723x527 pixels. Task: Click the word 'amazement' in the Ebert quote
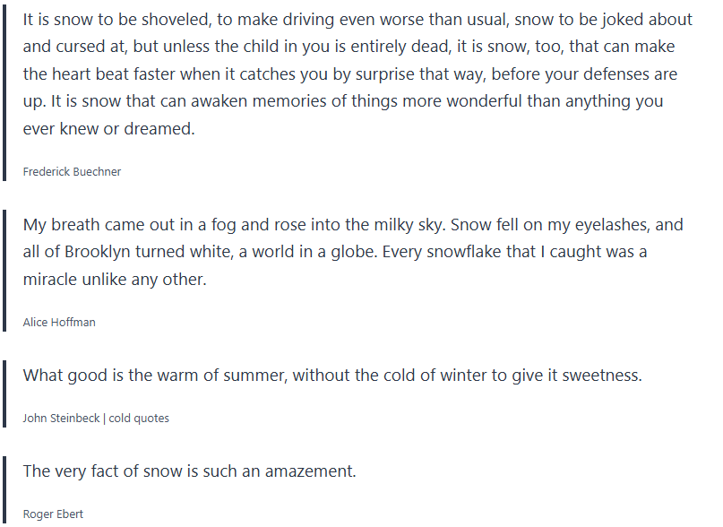pyautogui.click(x=315, y=471)
